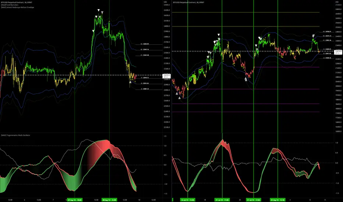This screenshot has height=202, width=343.
Task: Click the date label 25 on right time axis
Action: (x=240, y=200)
